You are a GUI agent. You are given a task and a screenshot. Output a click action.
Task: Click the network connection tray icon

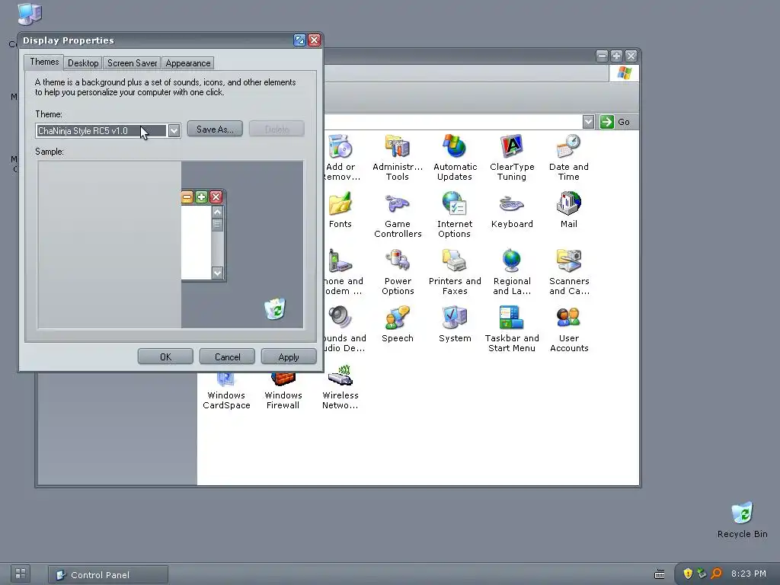[x=702, y=574]
